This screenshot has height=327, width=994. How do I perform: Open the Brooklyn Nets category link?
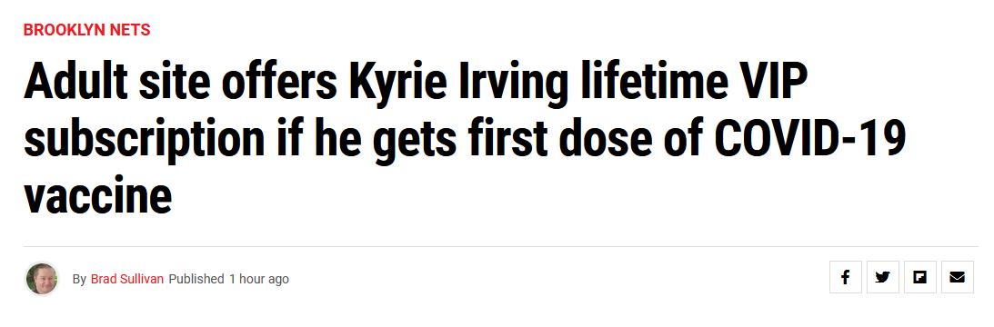point(86,29)
